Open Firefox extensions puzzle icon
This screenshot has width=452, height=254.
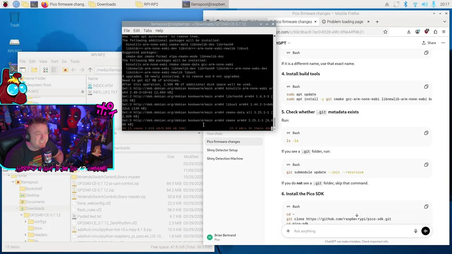click(x=435, y=32)
